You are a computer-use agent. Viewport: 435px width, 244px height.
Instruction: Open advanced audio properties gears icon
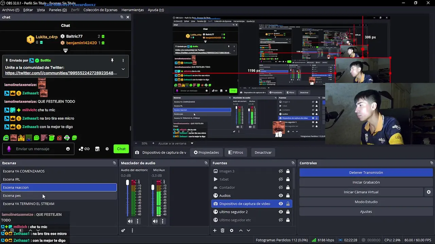[123, 230]
